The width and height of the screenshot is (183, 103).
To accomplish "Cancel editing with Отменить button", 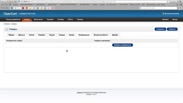I will click(172, 29).
